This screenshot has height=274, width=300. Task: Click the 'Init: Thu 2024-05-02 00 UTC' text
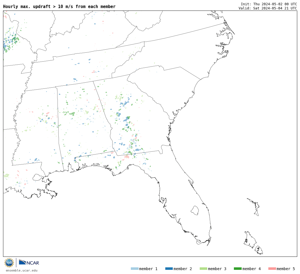[x=269, y=4]
